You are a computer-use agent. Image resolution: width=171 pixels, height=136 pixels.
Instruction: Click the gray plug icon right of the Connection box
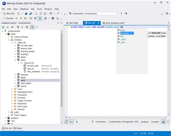pos(121,14)
